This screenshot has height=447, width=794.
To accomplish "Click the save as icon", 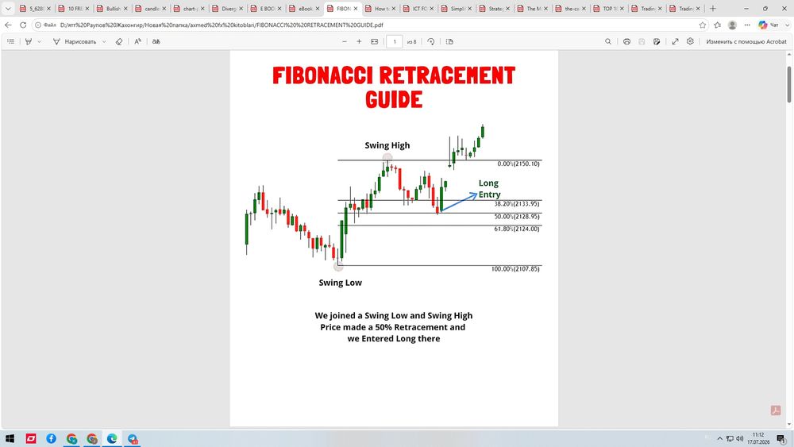I will (x=657, y=41).
